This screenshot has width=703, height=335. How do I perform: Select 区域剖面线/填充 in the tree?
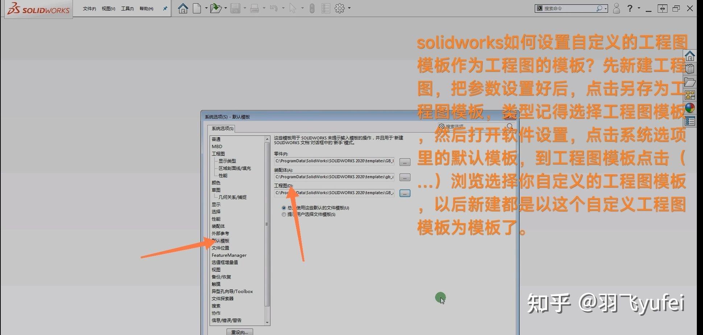coord(235,168)
